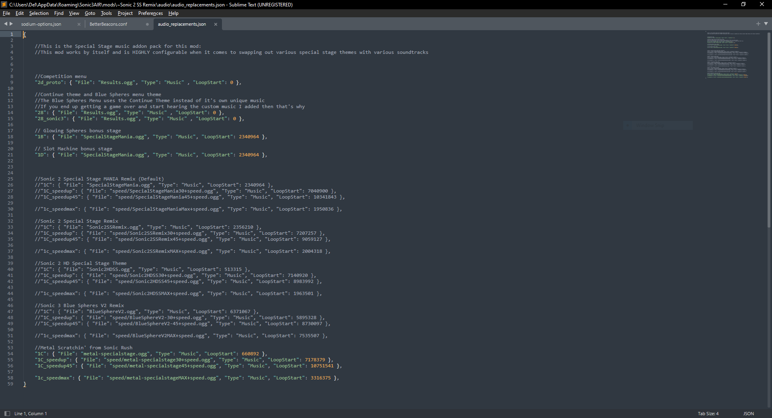Switch to the sodium-options.json tab
772x418 pixels.
[x=41, y=24]
